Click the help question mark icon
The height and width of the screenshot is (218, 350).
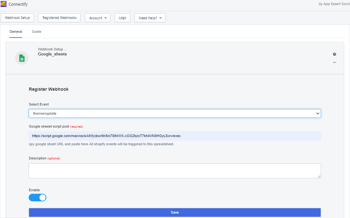point(334,54)
